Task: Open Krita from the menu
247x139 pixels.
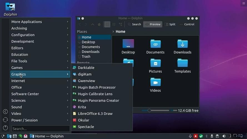Action: [102, 107]
